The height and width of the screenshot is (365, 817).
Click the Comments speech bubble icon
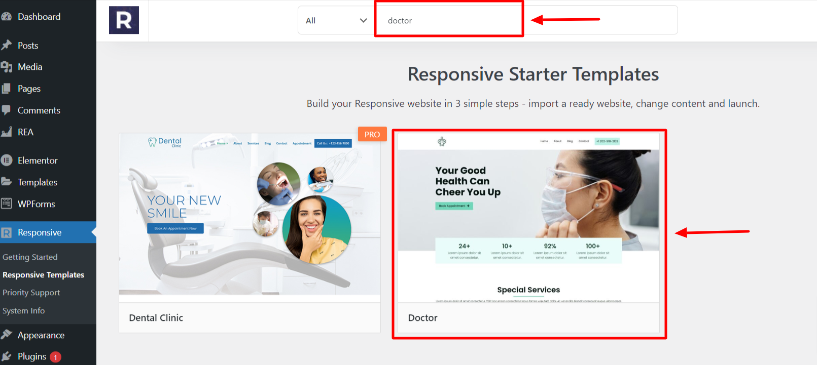click(6, 110)
